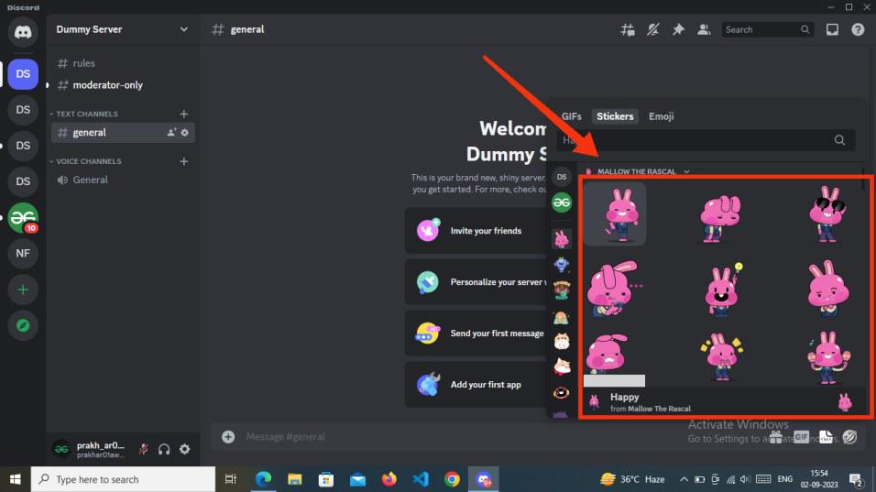Select the waving Happy Mallow sticker
This screenshot has width=876, height=492.
[x=615, y=213]
